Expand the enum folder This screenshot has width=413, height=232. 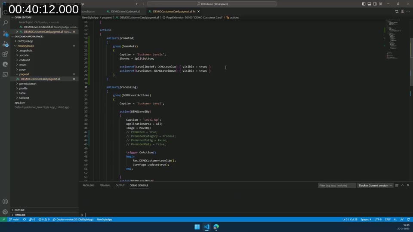tap(23, 65)
